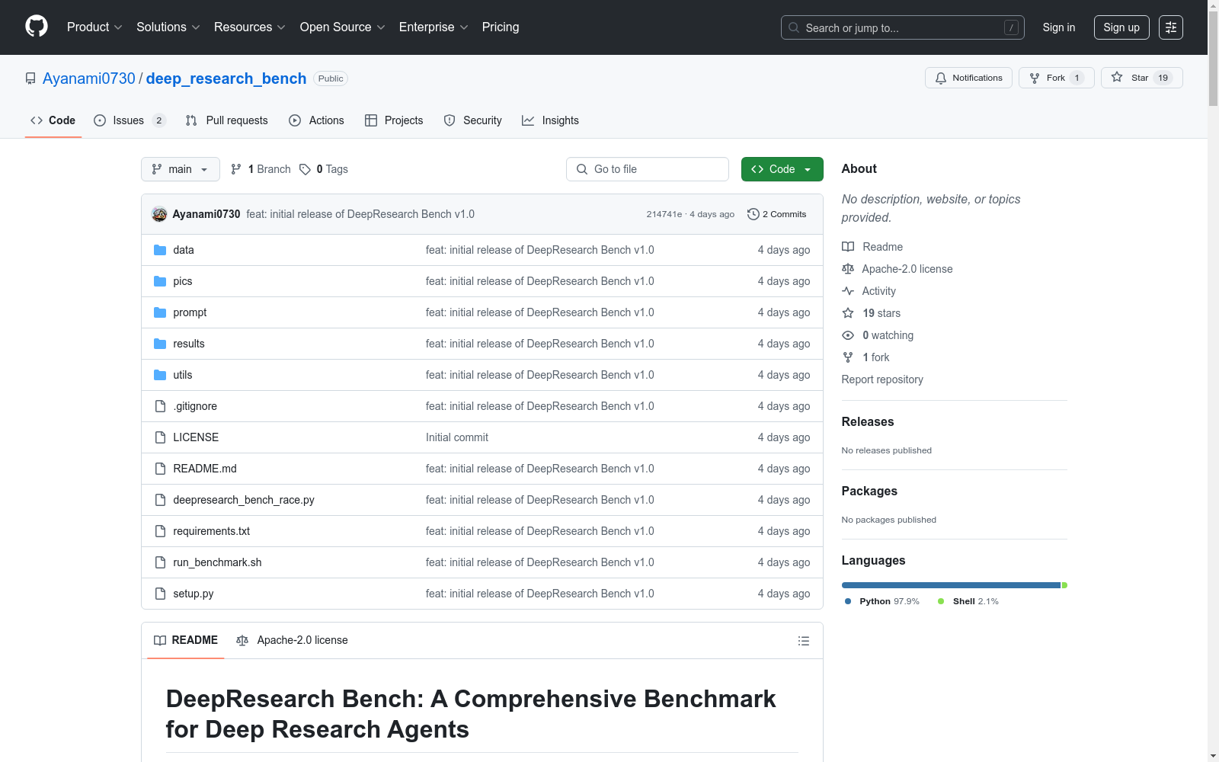Switch to the Issues tab

pos(128,120)
